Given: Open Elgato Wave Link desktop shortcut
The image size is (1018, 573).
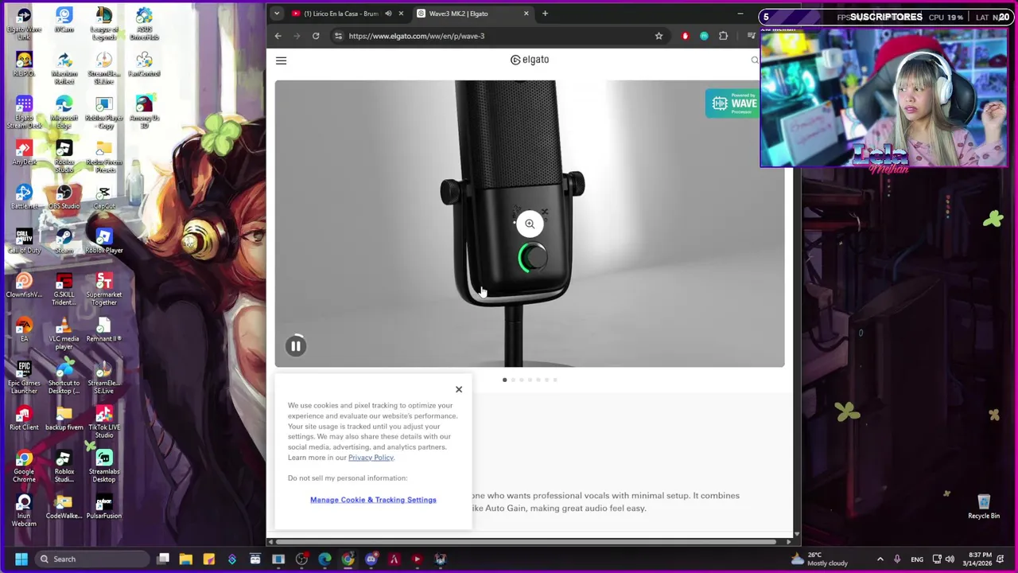Looking at the screenshot, I should click(x=24, y=24).
